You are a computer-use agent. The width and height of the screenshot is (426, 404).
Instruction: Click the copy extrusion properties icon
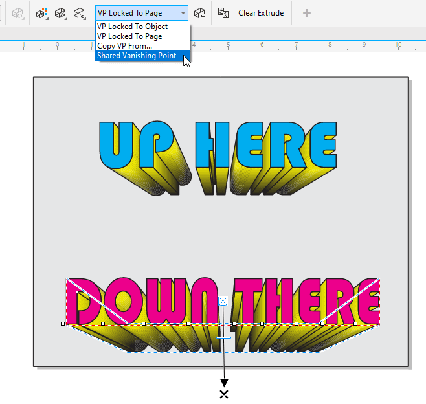(x=223, y=13)
